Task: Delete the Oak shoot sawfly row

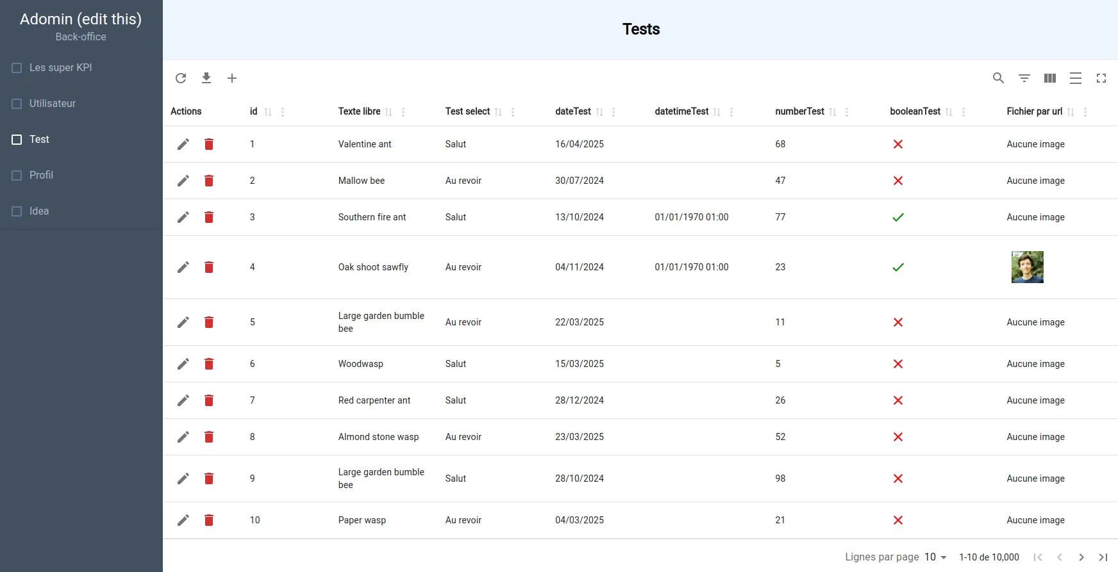Action: click(209, 267)
